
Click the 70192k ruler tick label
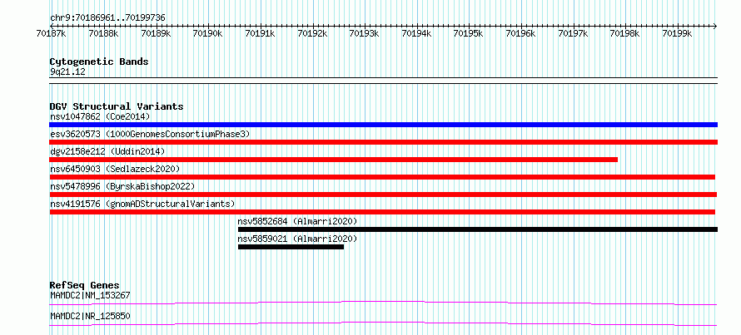pyautogui.click(x=312, y=33)
